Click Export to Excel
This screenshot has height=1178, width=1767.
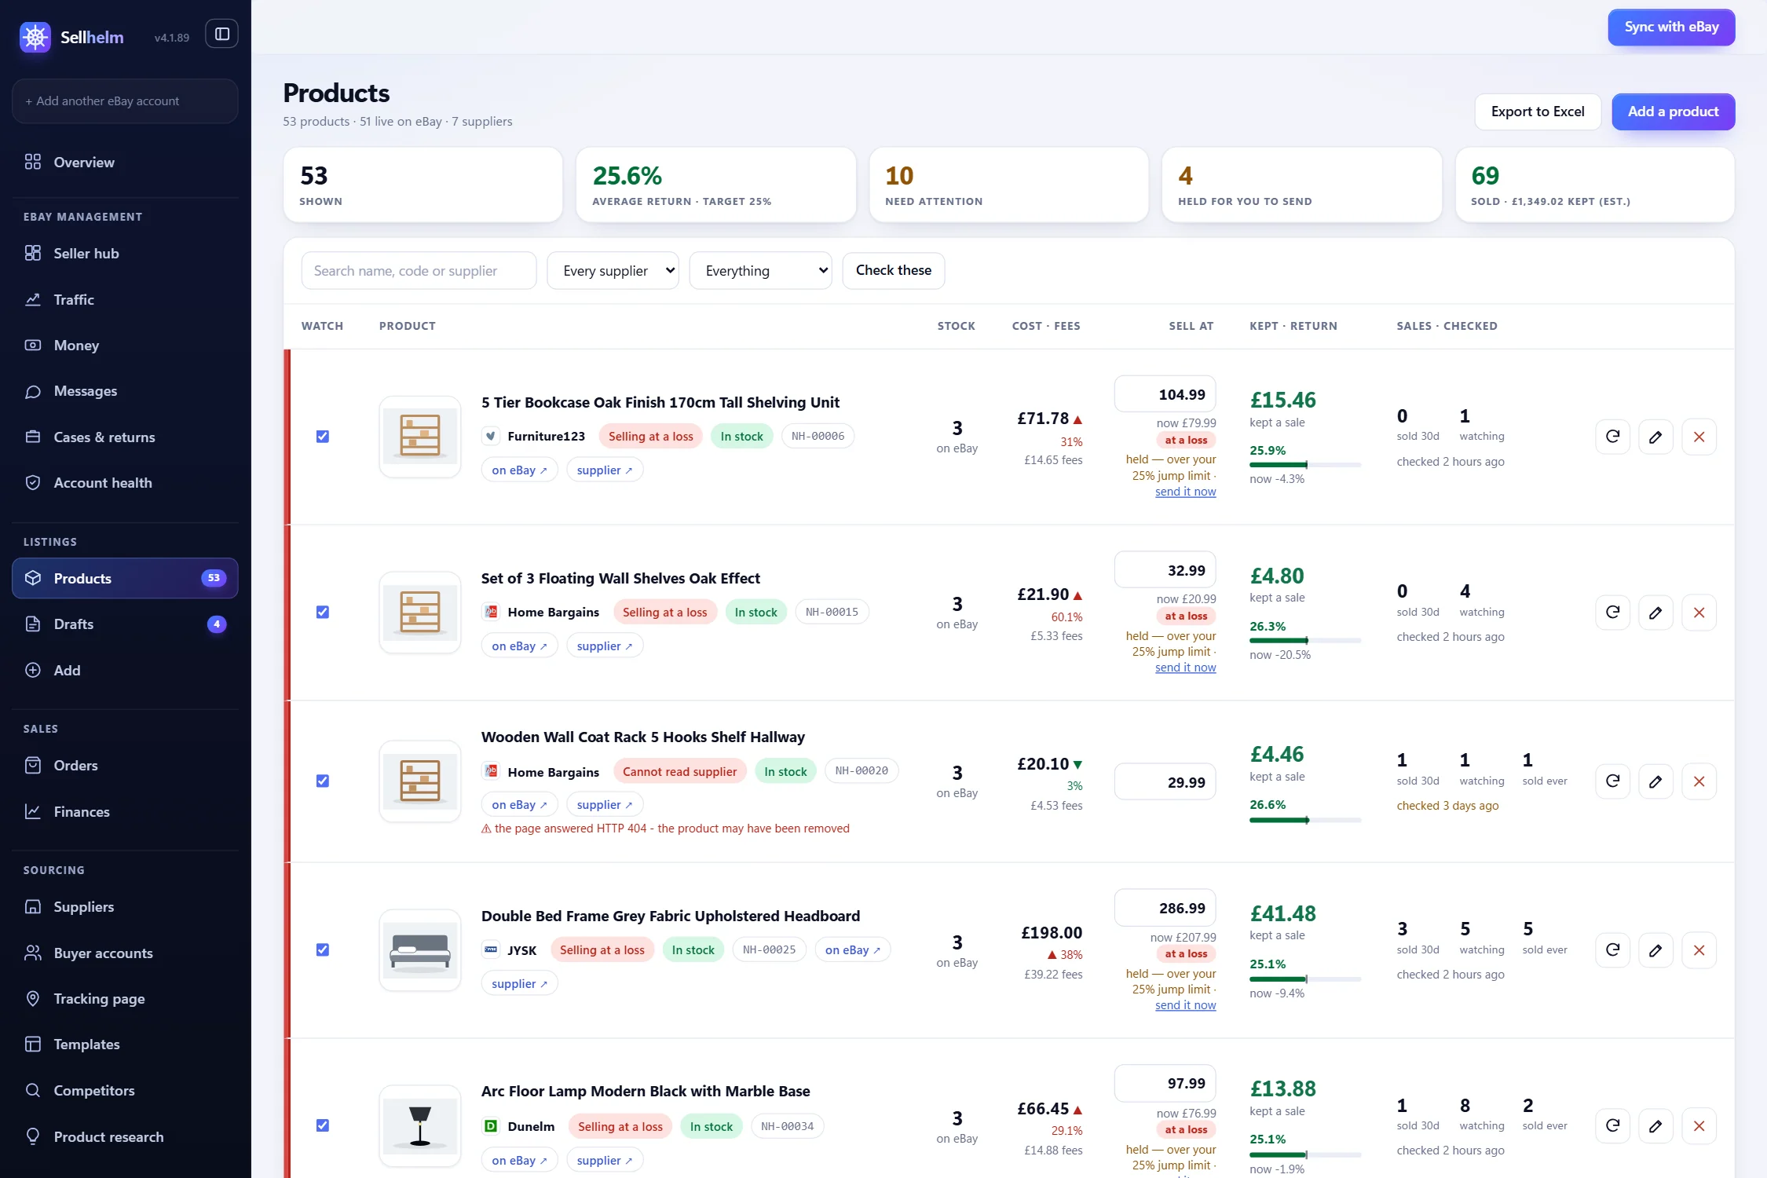pos(1538,112)
